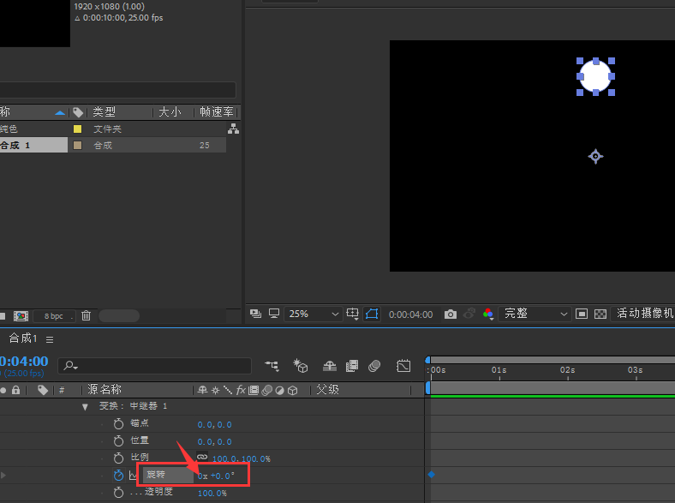Screen dimensions: 675x503
Task: Toggle stopwatch for 比例 property
Action: [x=118, y=458]
